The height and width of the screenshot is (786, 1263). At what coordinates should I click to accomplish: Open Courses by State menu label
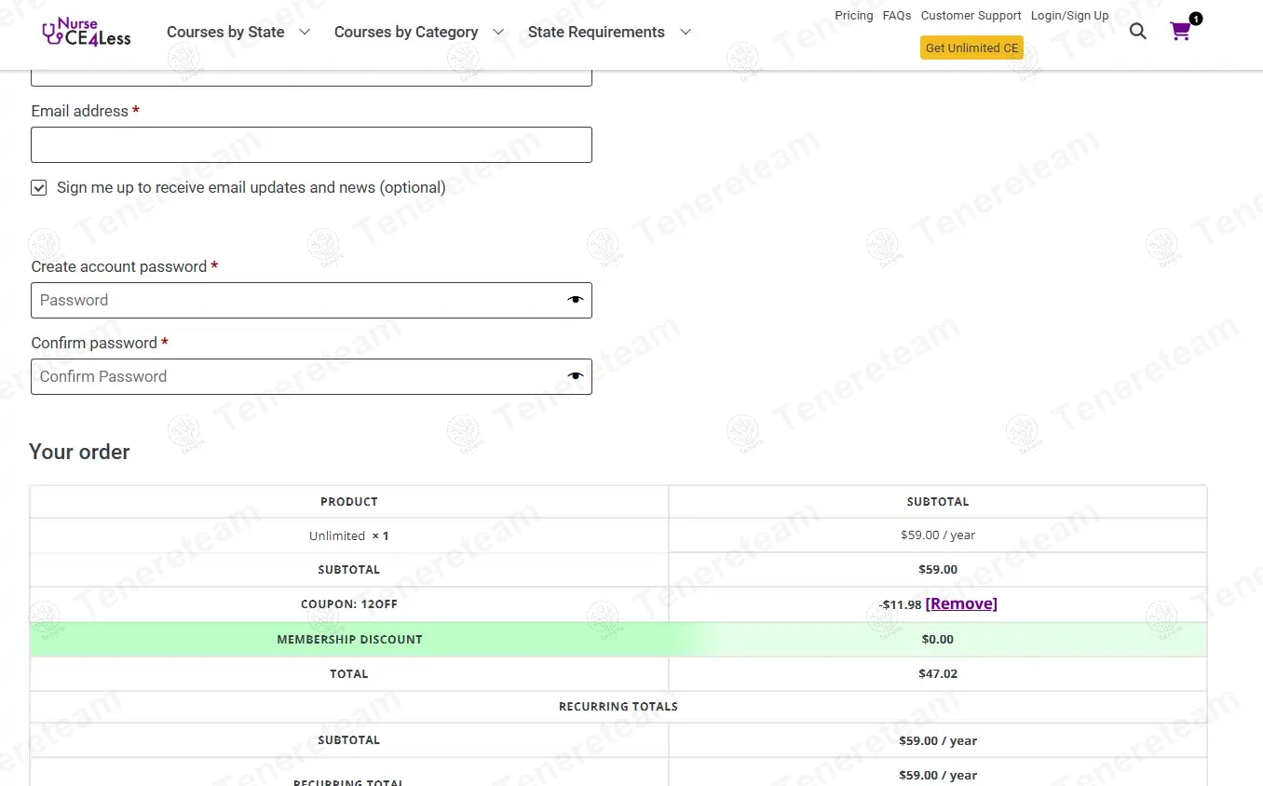(225, 32)
